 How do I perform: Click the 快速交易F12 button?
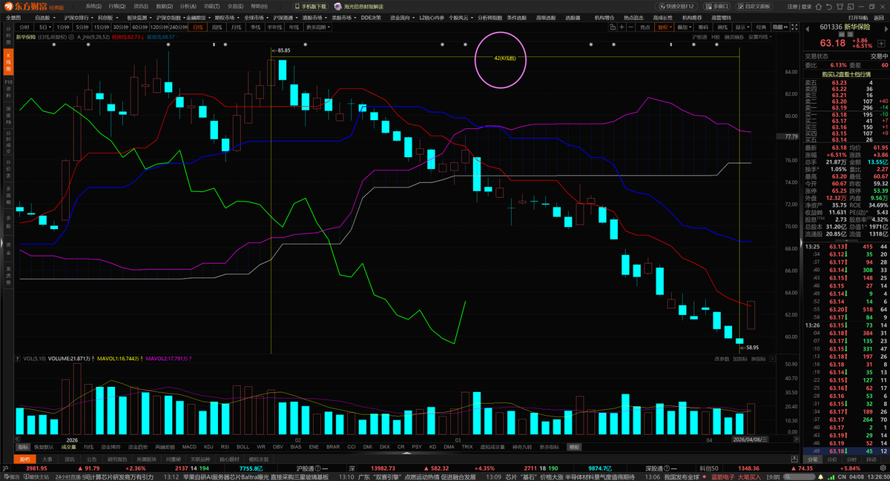click(x=676, y=6)
